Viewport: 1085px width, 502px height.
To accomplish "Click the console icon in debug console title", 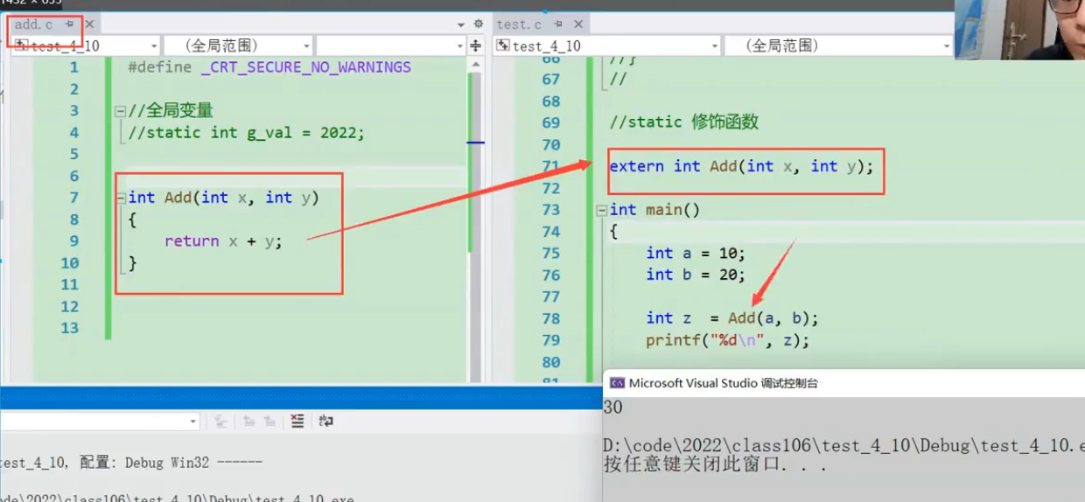I will 617,383.
